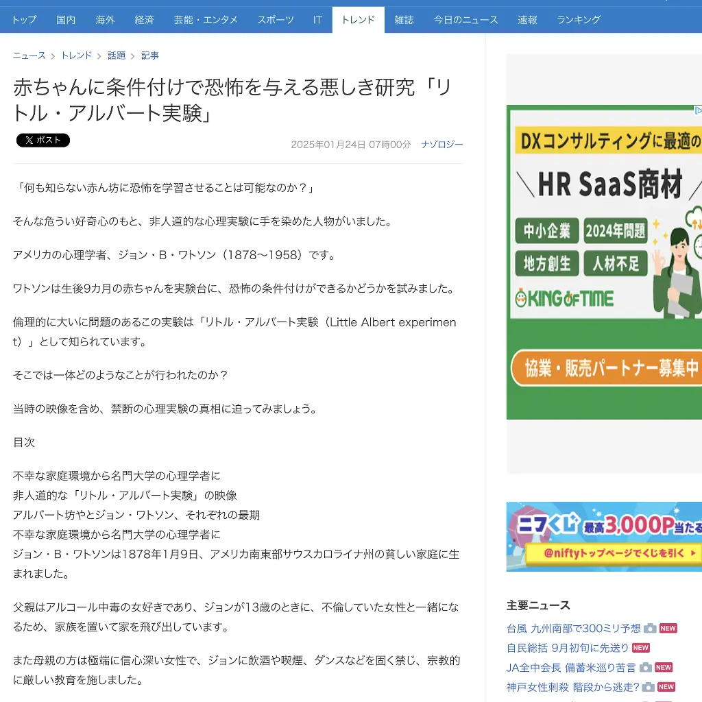Switch to the IT tab

point(317,20)
